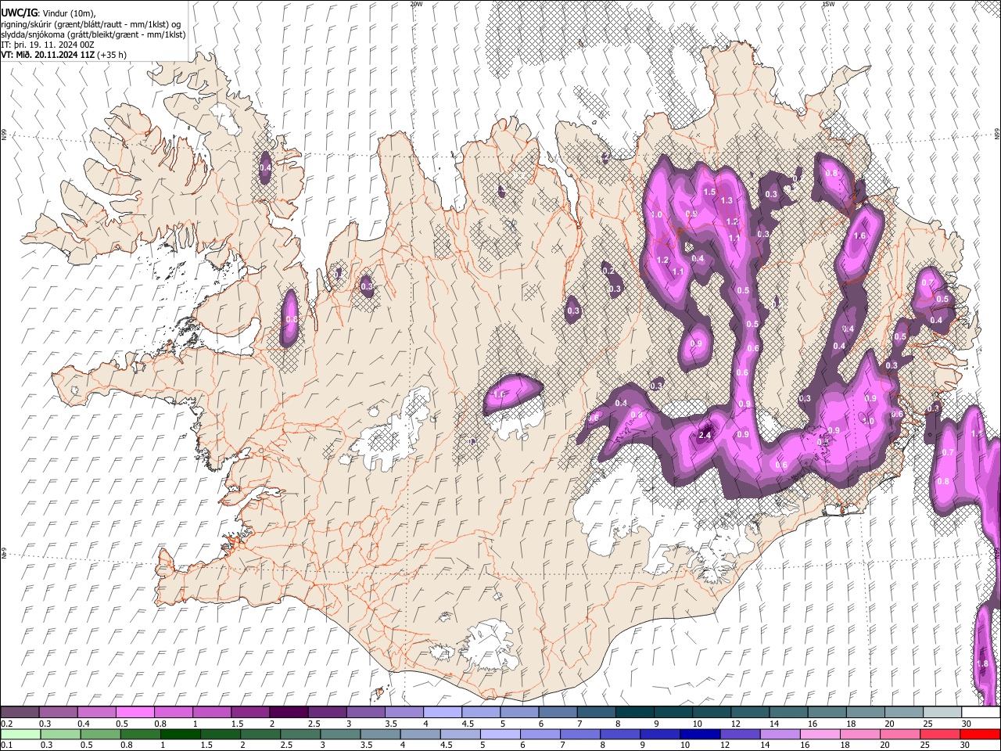Pick the medium green swatch between 0.5 and 0.8
The height and width of the screenshot is (751, 1001).
coord(100,734)
